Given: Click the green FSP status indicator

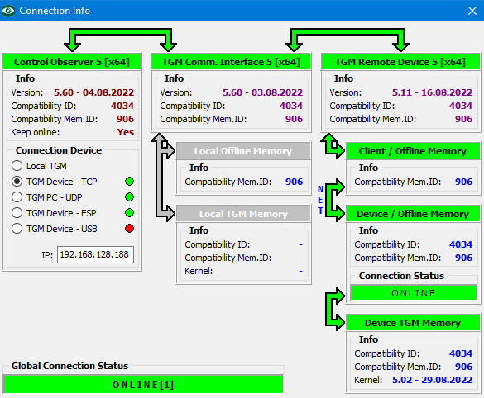Looking at the screenshot, I should (x=129, y=213).
